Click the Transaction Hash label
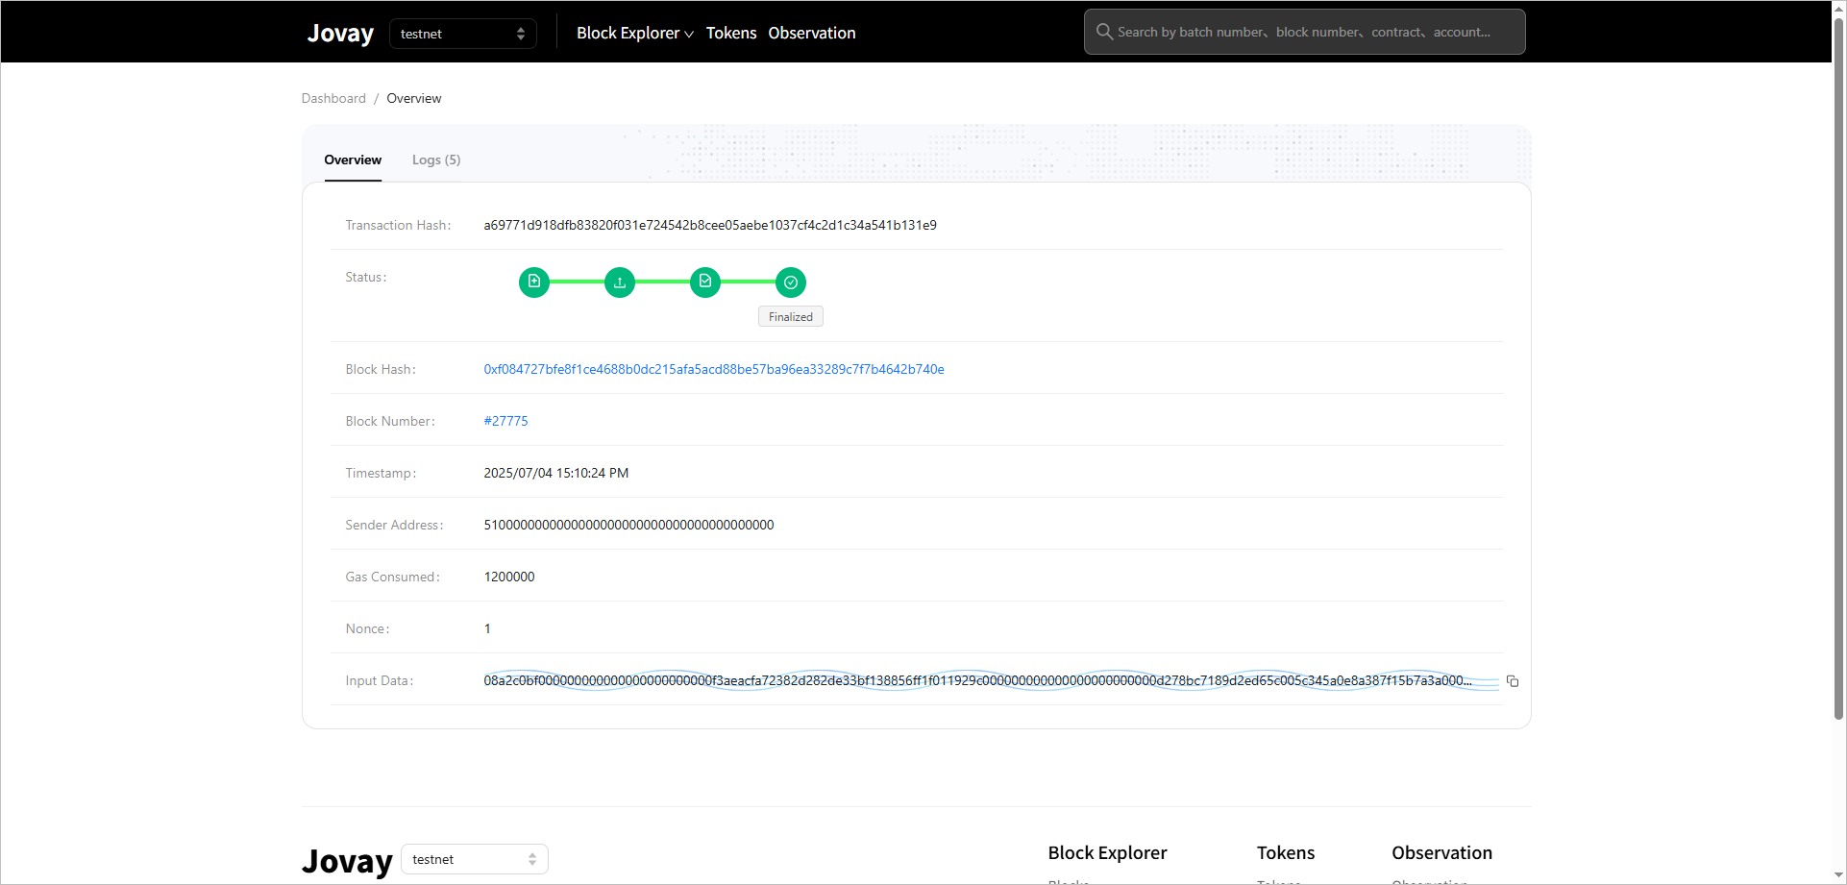 tap(398, 225)
